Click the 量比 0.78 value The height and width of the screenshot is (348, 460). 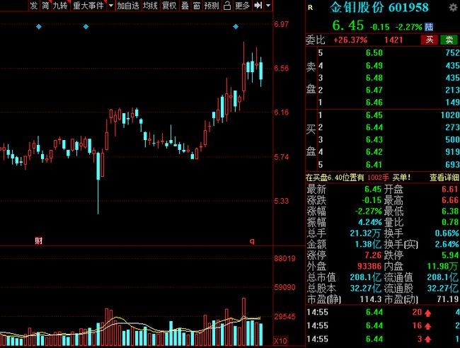click(449, 222)
